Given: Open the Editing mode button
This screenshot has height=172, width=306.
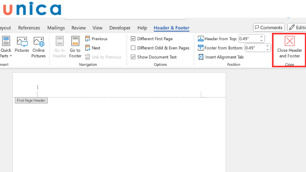Looking at the screenshot, I should (297, 28).
